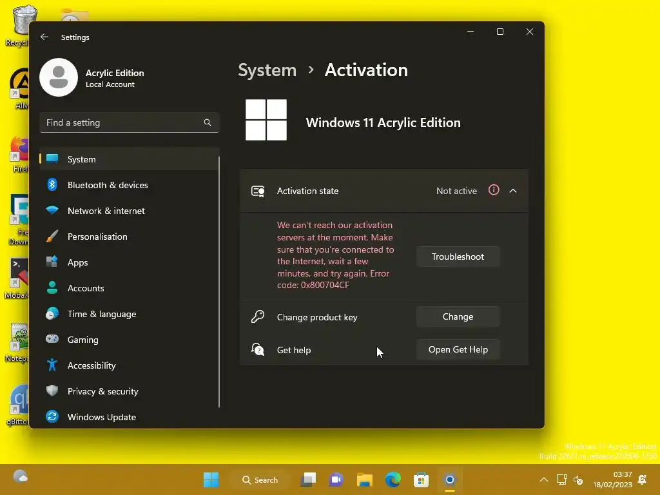Click the Accessibility figure icon
Viewport: 660px width, 495px height.
52,365
